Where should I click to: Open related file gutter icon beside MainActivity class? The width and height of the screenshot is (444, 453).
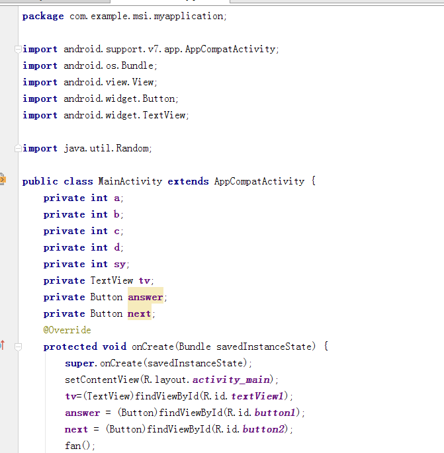(x=3, y=179)
